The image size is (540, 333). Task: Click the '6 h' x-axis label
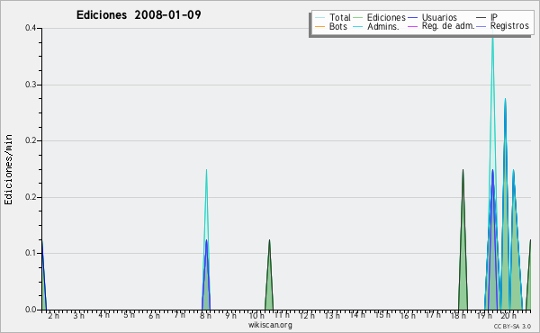click(x=154, y=316)
